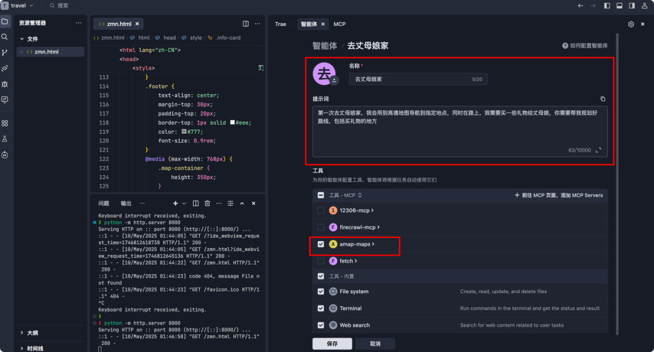This screenshot has width=654, height=352.
Task: Open the Extensions grid icon
Action: click(5, 124)
